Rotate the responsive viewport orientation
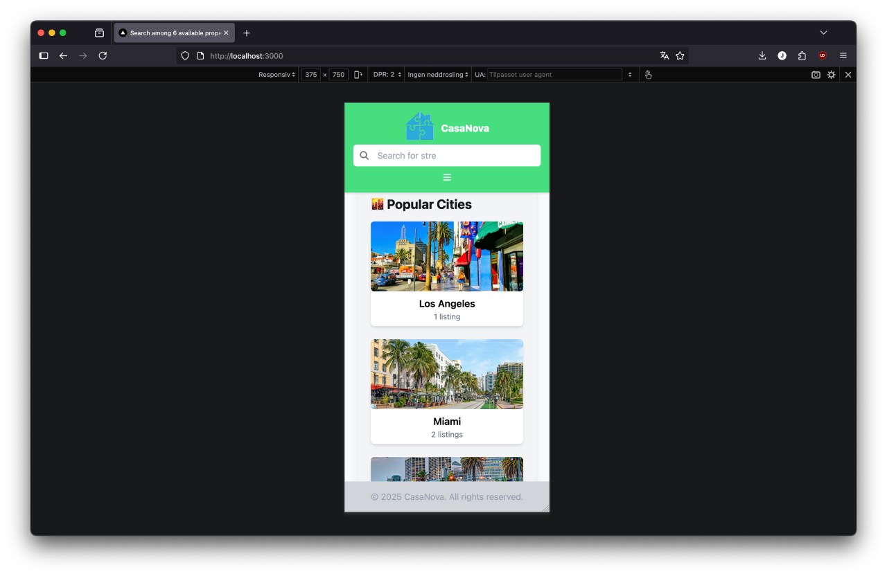This screenshot has width=887, height=576. [x=358, y=75]
